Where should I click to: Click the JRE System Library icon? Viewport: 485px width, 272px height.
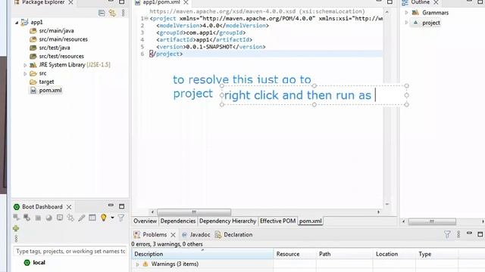click(33, 65)
